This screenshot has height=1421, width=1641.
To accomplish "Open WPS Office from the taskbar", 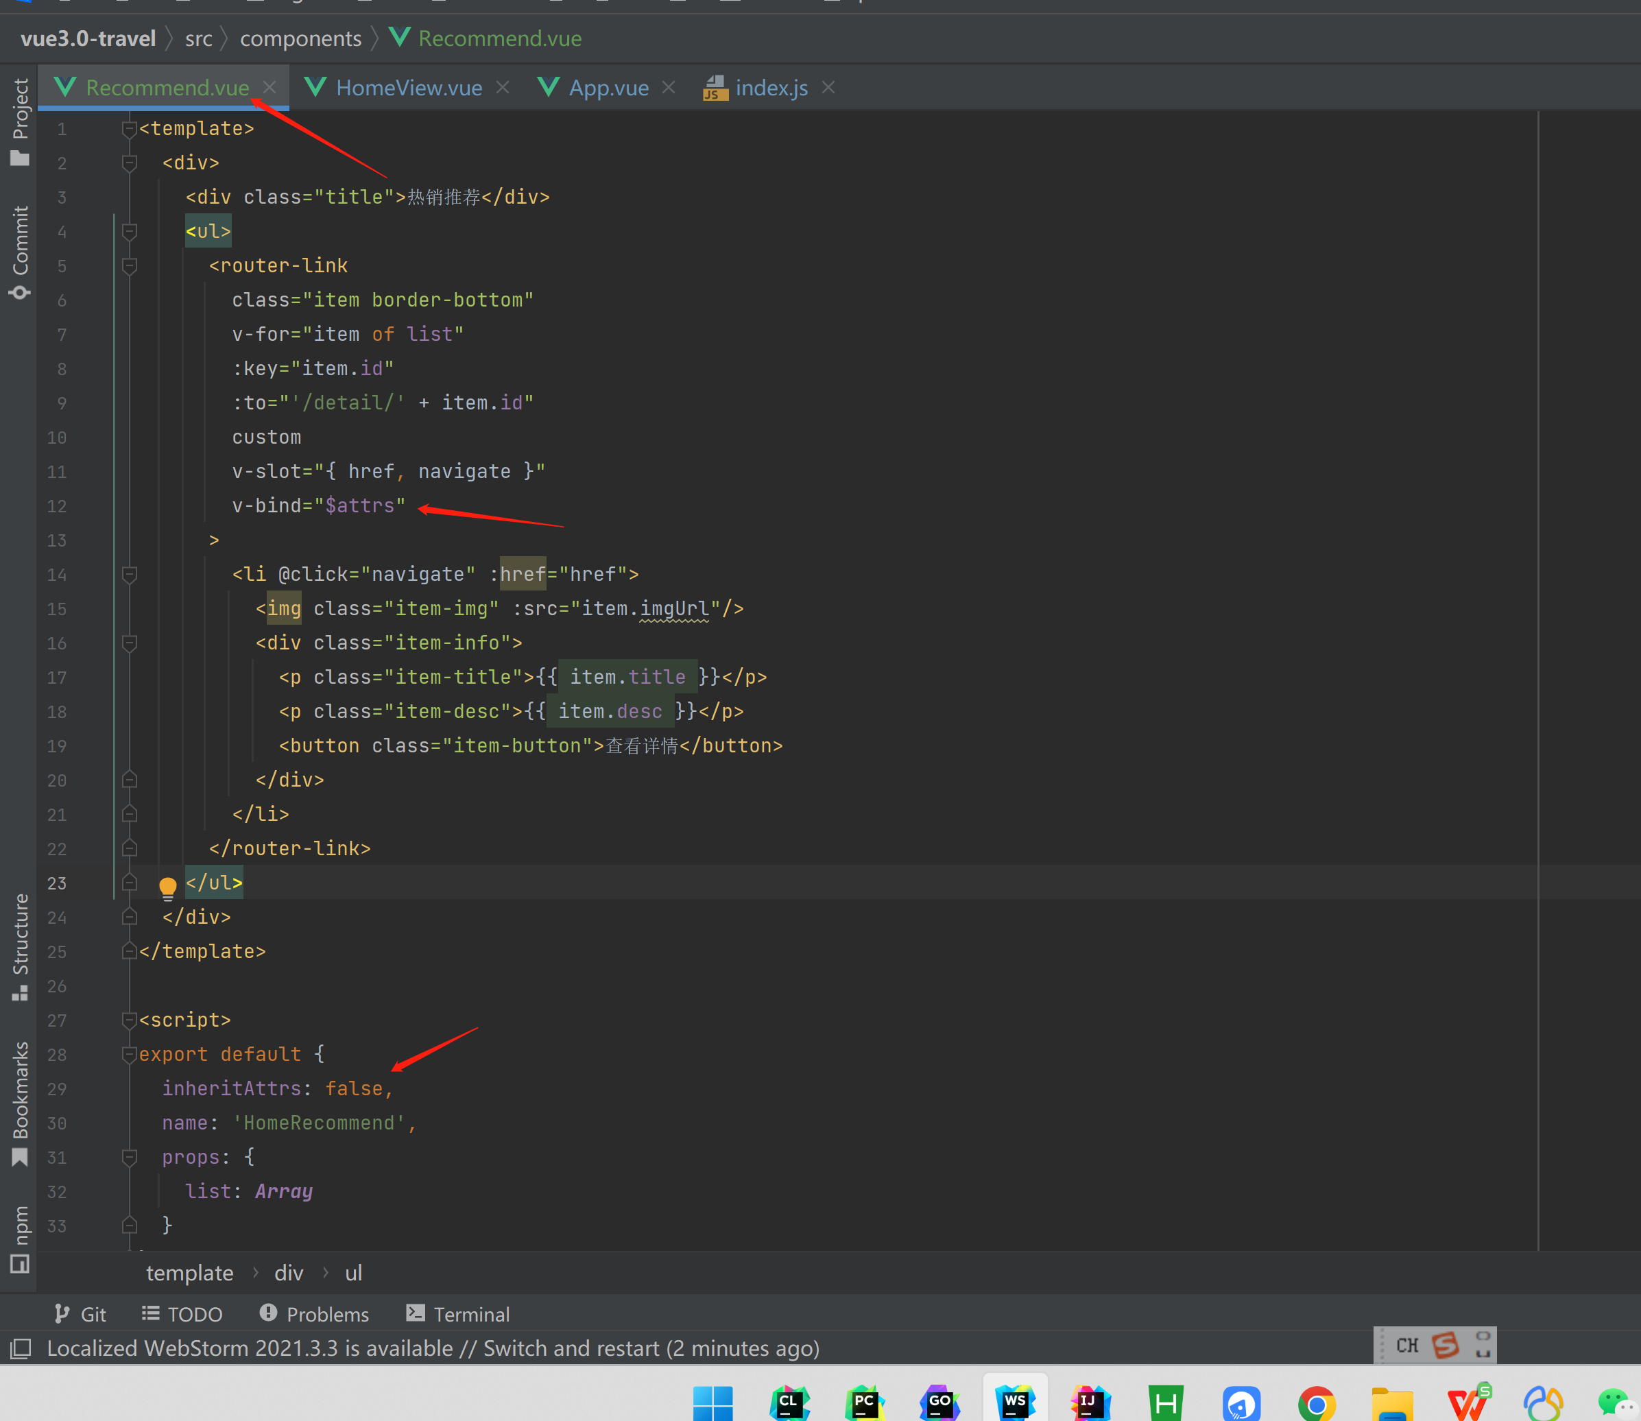I will [x=1468, y=1402].
